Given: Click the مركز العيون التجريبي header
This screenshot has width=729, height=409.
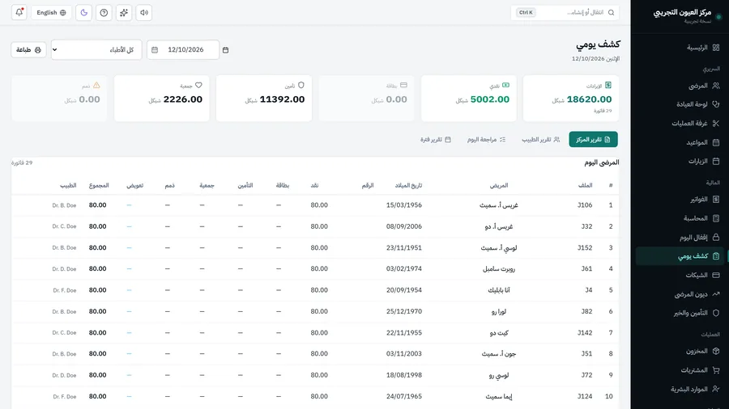Looking at the screenshot, I should (682, 12).
